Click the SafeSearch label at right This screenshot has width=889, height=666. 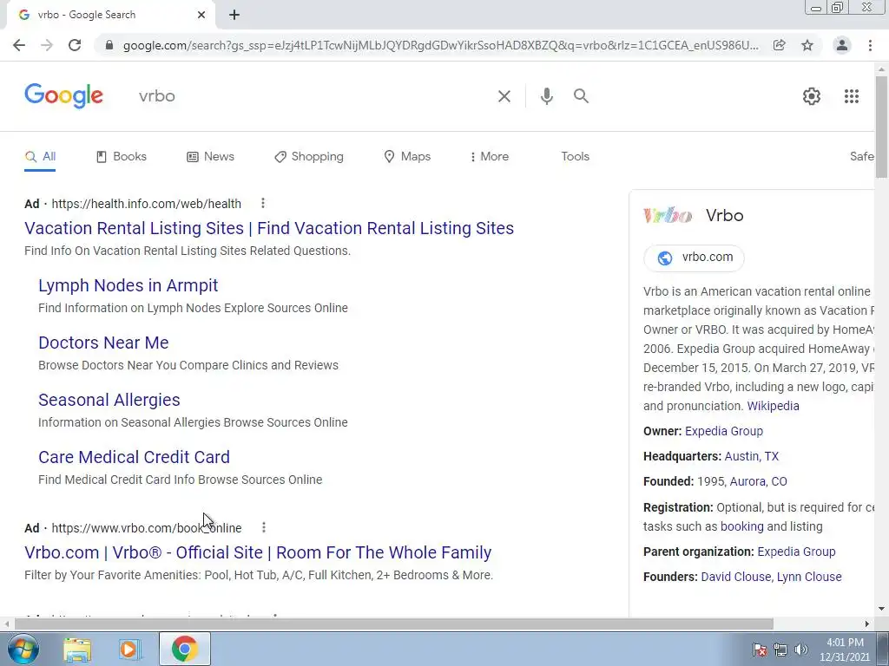coord(862,157)
